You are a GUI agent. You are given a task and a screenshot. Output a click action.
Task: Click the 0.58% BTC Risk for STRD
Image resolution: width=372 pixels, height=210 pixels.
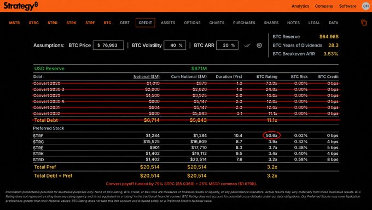[301, 160]
